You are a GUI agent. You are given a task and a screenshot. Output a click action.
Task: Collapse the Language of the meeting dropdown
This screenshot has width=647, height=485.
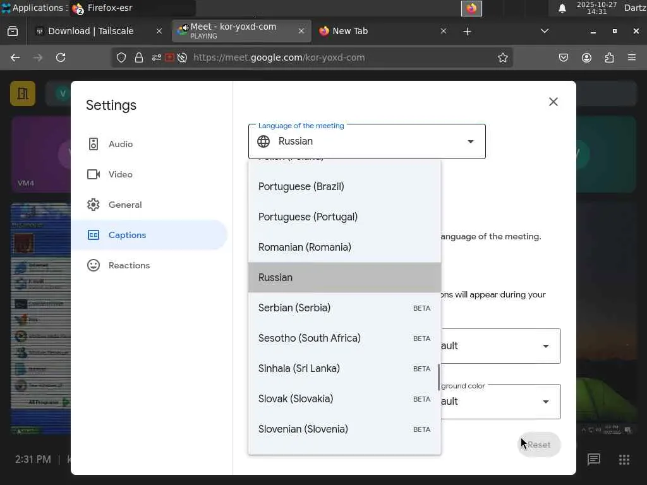click(471, 141)
